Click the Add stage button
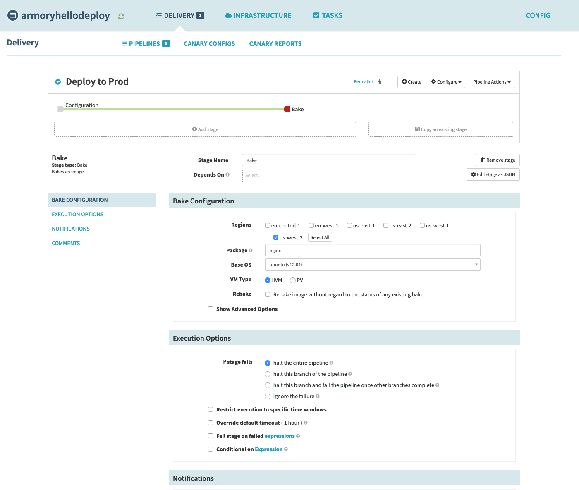The width and height of the screenshot is (579, 490). [205, 129]
